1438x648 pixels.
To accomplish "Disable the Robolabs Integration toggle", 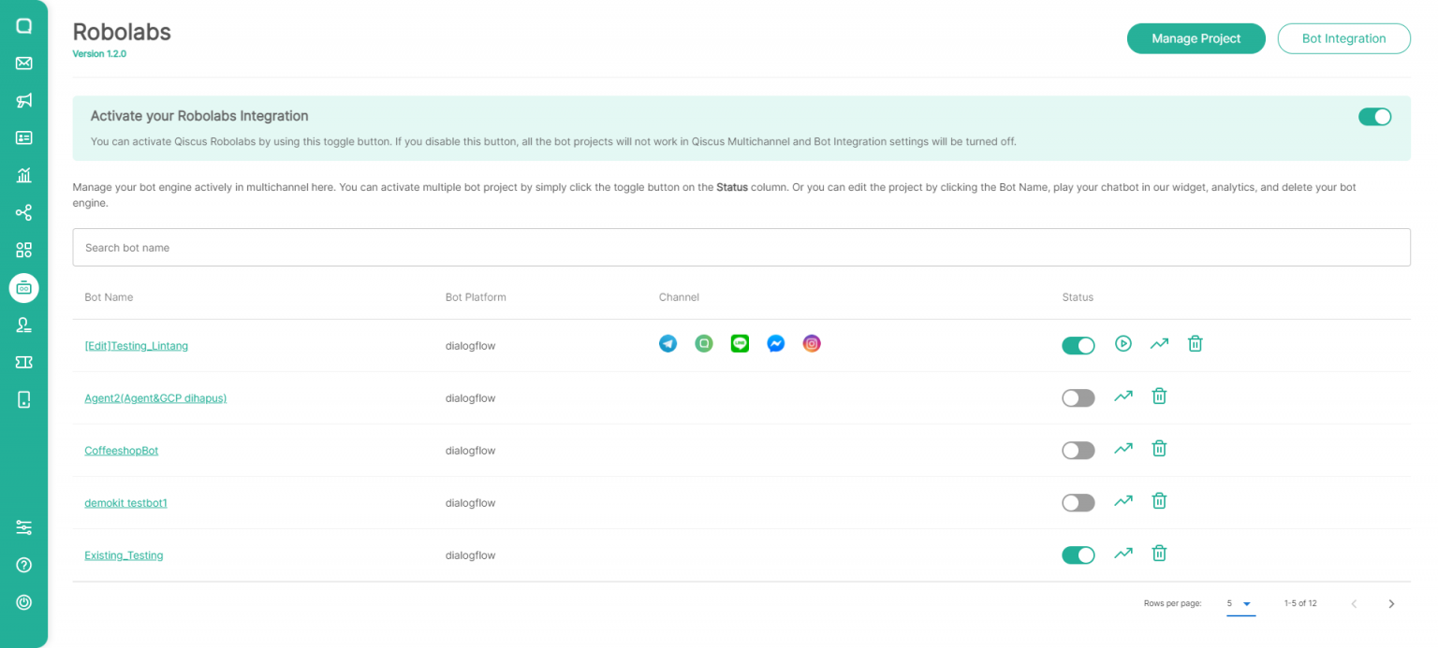I will (x=1374, y=116).
